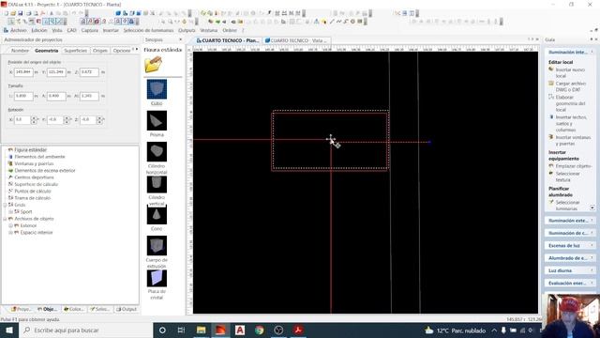
Task: Select the Cilindro horizontal shape
Action: coord(157,152)
